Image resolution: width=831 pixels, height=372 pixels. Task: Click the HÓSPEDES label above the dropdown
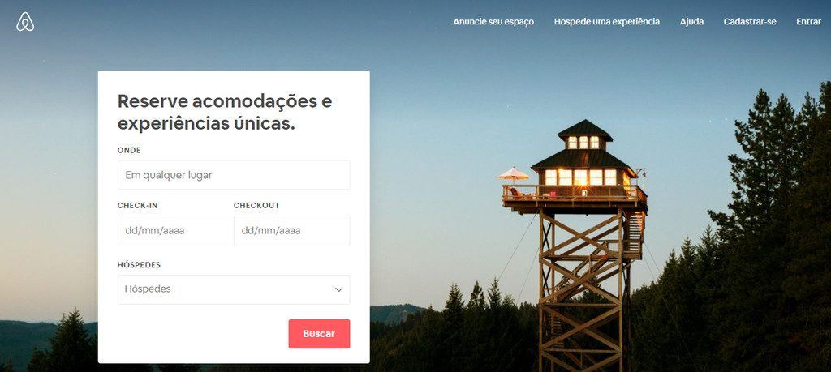139,264
